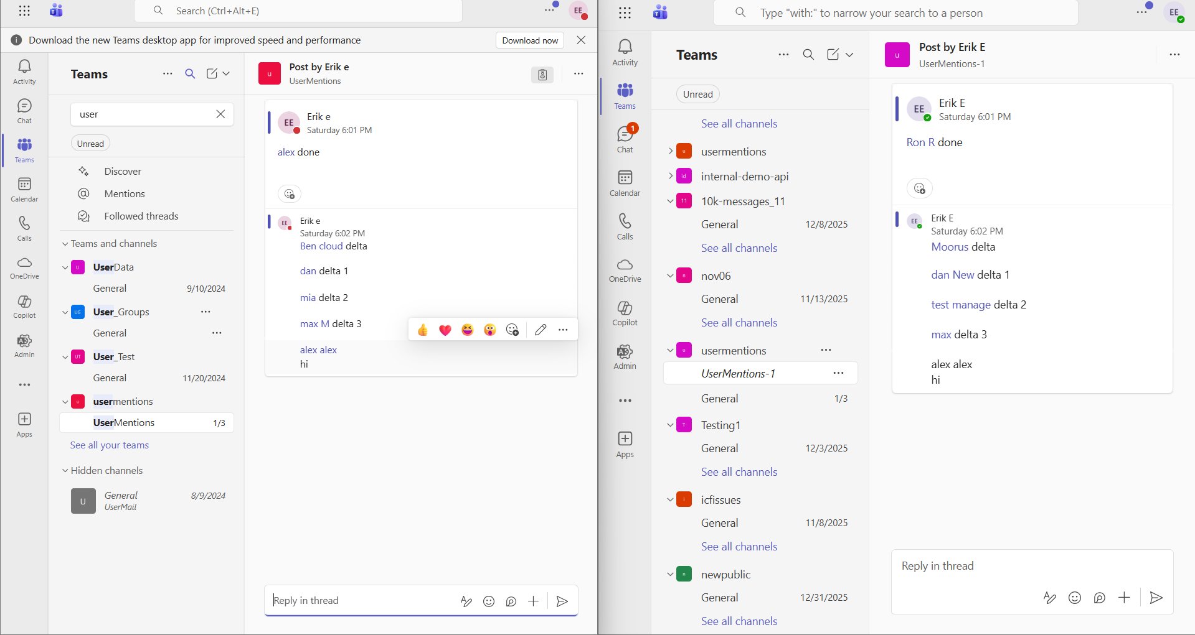Image resolution: width=1195 pixels, height=635 pixels.
Task: Collapse the usermentions team in the channel list
Action: tap(65, 401)
